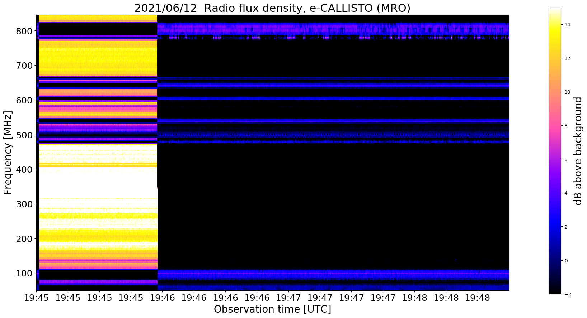Image resolution: width=587 pixels, height=318 pixels.
Task: Select the 'Frequency [MHz]' y-axis label
Action: pos(8,153)
